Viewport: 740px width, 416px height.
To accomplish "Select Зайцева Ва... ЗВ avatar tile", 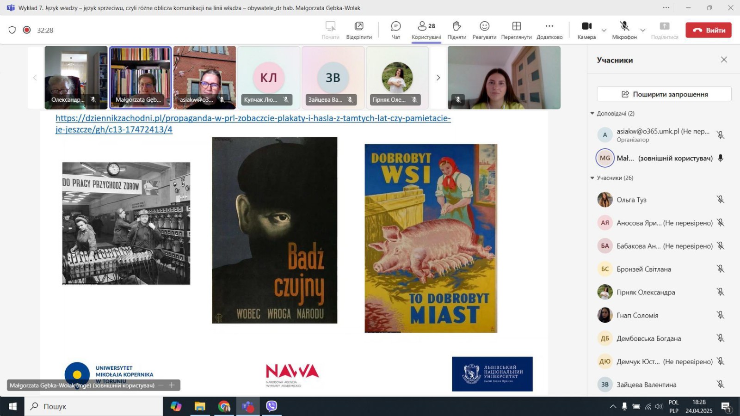I will pyautogui.click(x=333, y=78).
